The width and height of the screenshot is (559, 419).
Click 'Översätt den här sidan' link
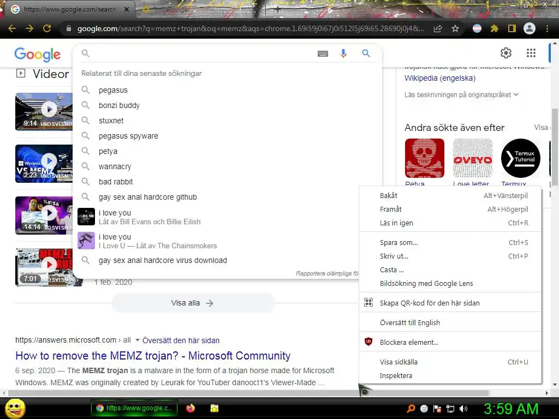coord(181,340)
